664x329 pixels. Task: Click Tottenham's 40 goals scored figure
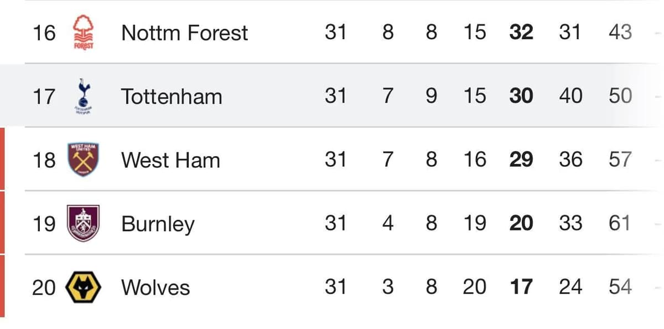pos(570,96)
